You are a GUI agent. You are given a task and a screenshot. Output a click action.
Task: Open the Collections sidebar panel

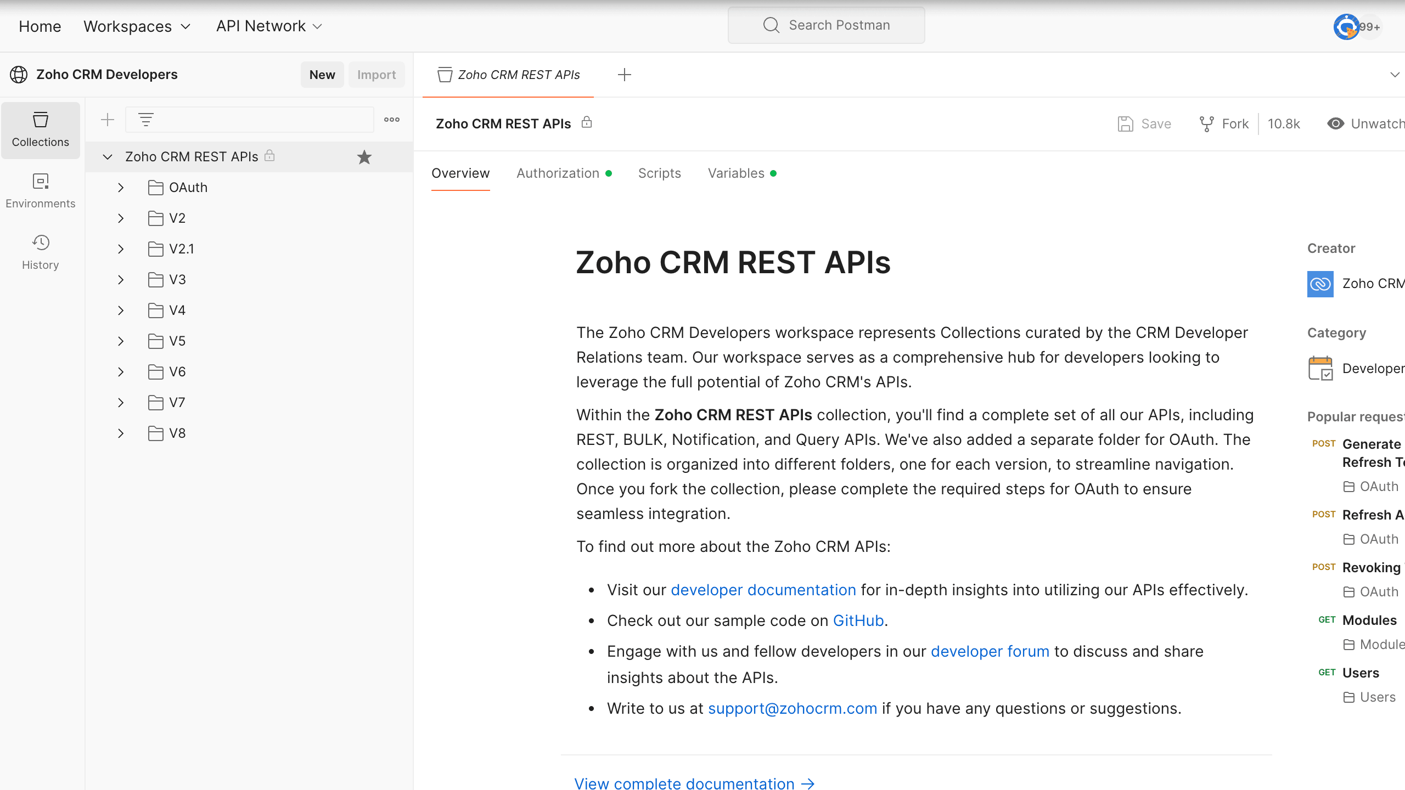pyautogui.click(x=40, y=130)
